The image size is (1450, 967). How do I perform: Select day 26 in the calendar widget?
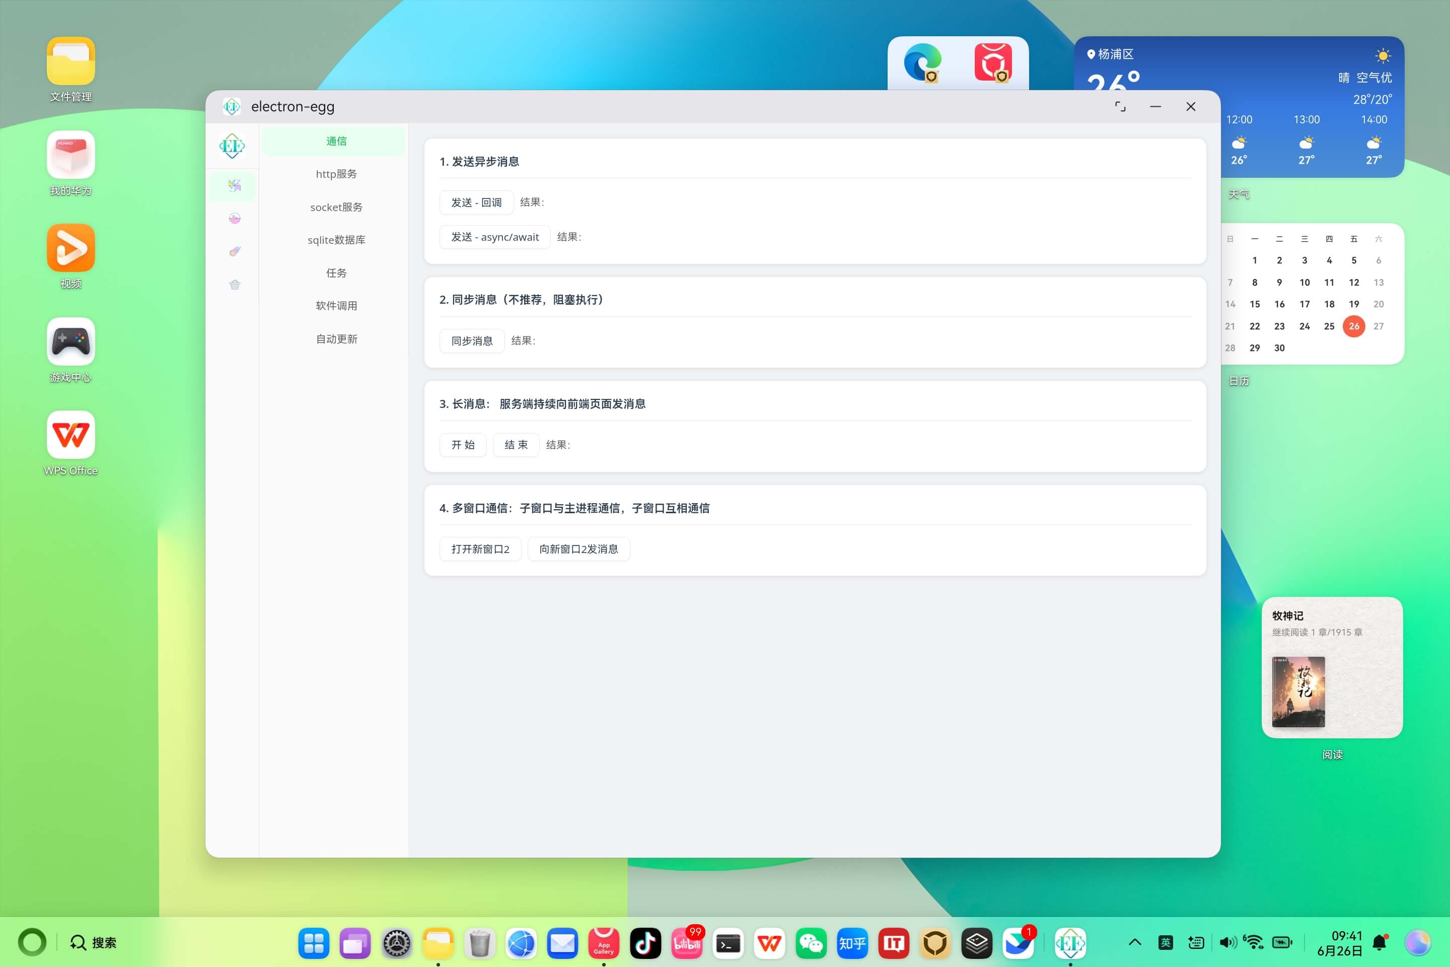click(1354, 326)
